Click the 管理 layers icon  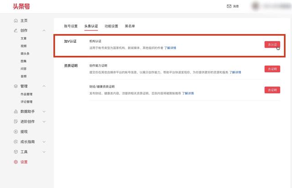(x=16, y=86)
